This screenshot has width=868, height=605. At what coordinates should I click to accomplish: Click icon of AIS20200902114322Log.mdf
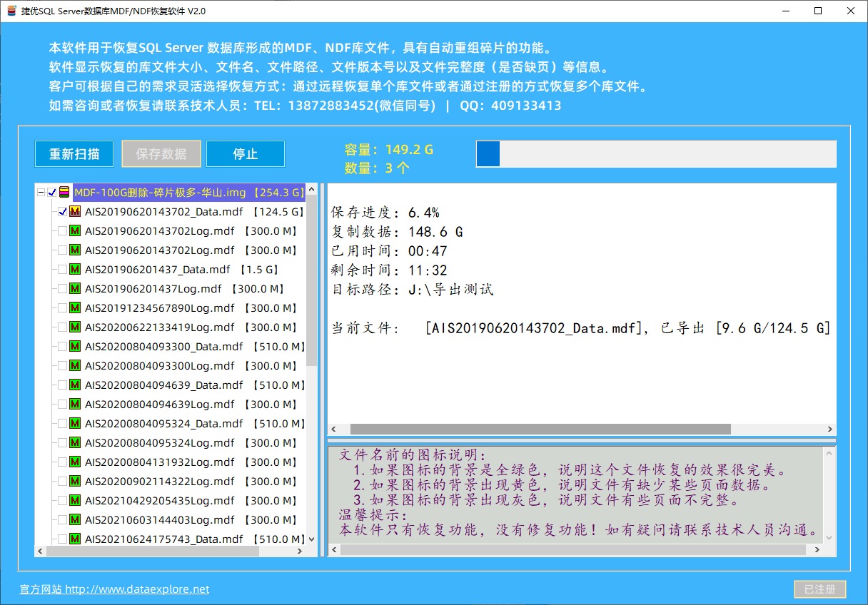(x=74, y=482)
